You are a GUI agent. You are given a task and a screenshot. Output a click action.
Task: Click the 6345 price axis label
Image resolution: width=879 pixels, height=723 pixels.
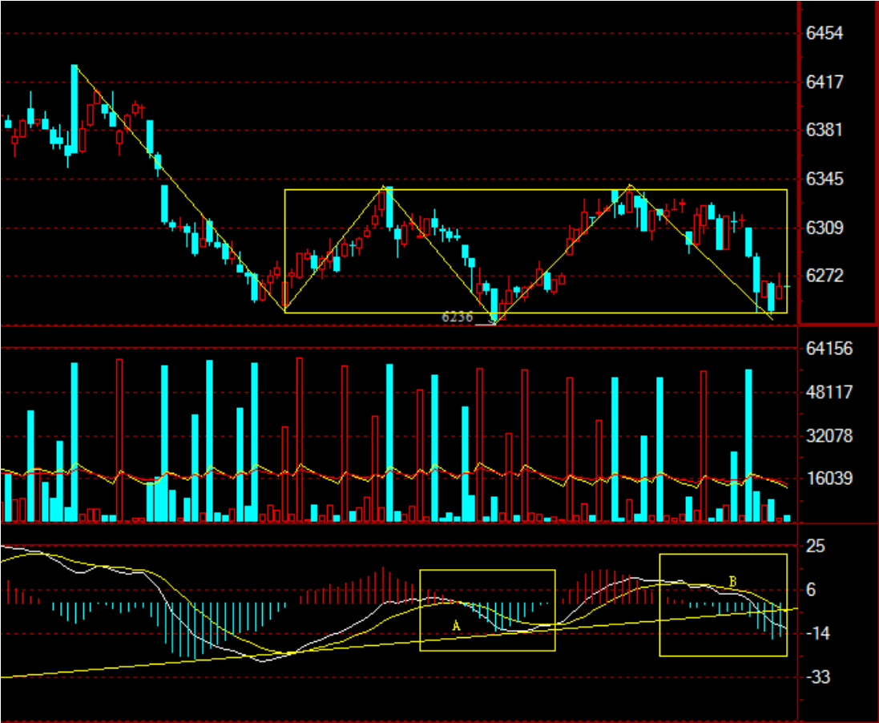pyautogui.click(x=825, y=179)
